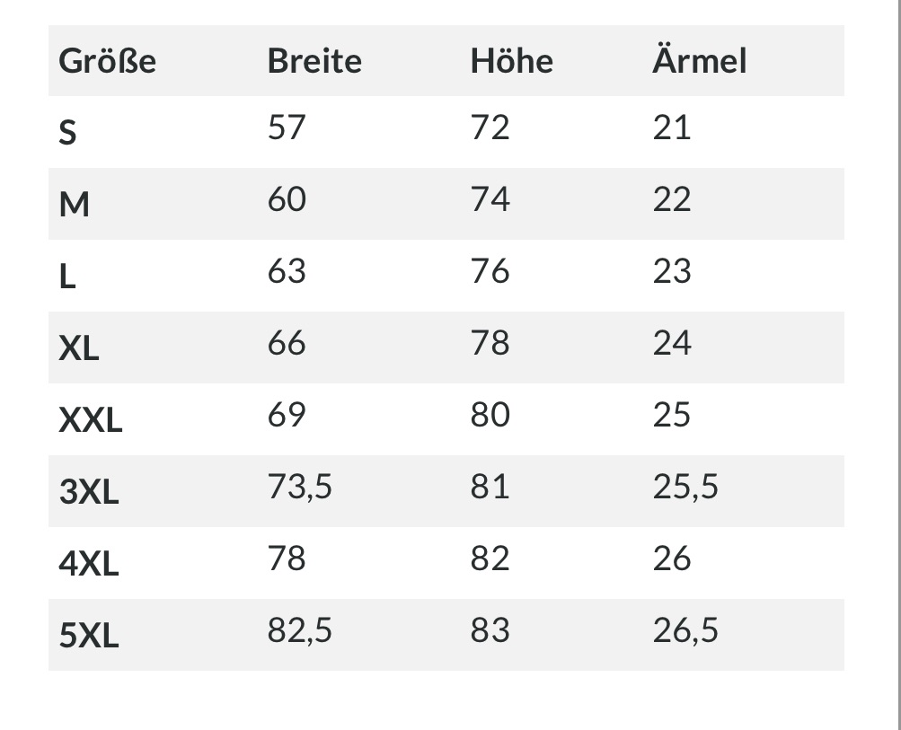Click the Größe column header
901x730 pixels.
108,61
